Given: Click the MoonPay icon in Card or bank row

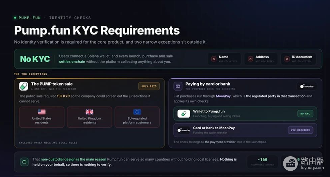Looking at the screenshot, I should (x=184, y=130).
